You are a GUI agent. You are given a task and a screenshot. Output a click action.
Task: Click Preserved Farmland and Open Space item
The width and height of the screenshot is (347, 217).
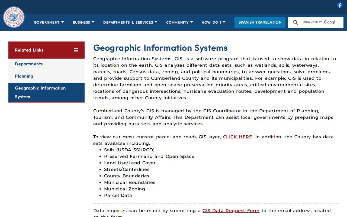tap(149, 157)
